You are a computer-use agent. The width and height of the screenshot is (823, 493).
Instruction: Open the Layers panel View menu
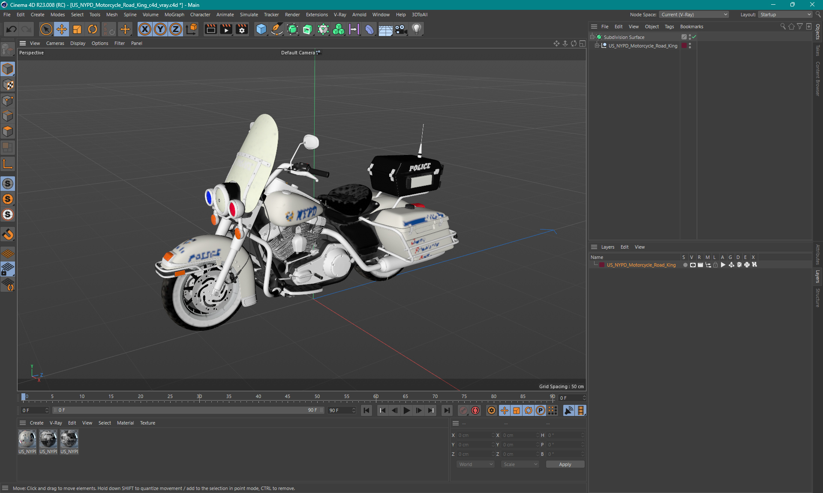[x=640, y=247]
